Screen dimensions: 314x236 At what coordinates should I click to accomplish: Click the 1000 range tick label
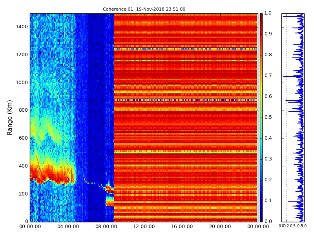point(22,83)
